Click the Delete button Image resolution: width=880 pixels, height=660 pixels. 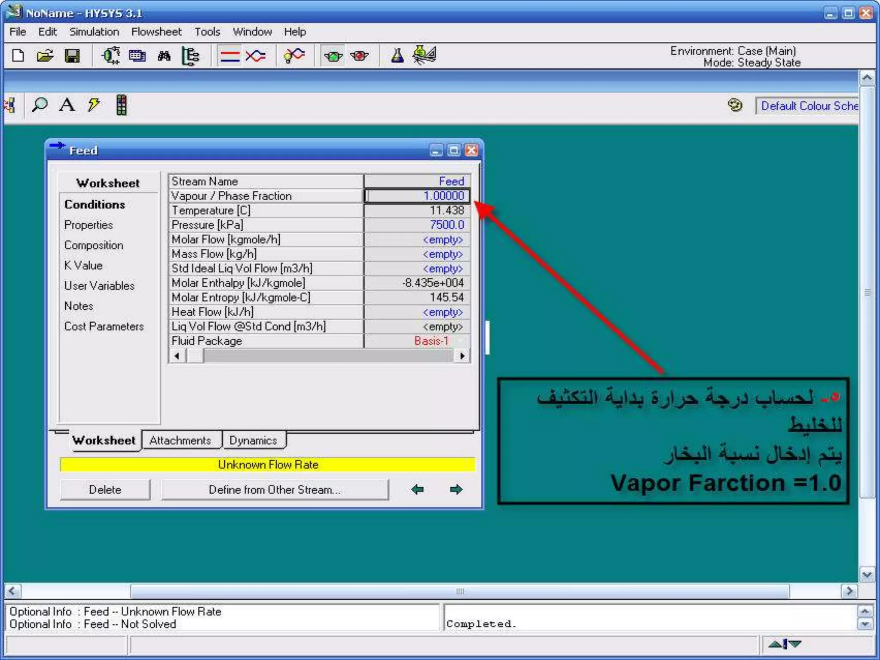pyautogui.click(x=105, y=490)
